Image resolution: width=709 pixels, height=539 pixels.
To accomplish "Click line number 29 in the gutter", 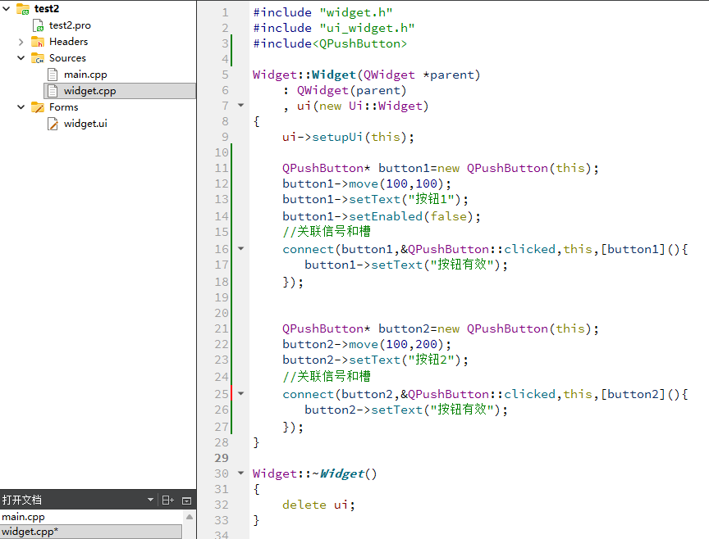I will coord(222,458).
